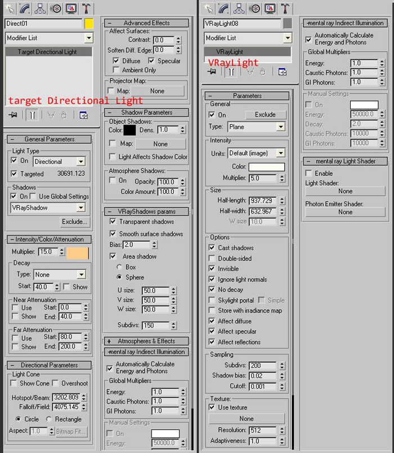The height and width of the screenshot is (453, 394).
Task: Open the Motion tab in Direct01 panel
Action: tap(55, 8)
